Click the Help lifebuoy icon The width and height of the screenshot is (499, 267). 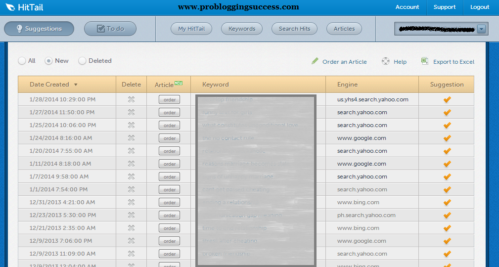(x=386, y=61)
